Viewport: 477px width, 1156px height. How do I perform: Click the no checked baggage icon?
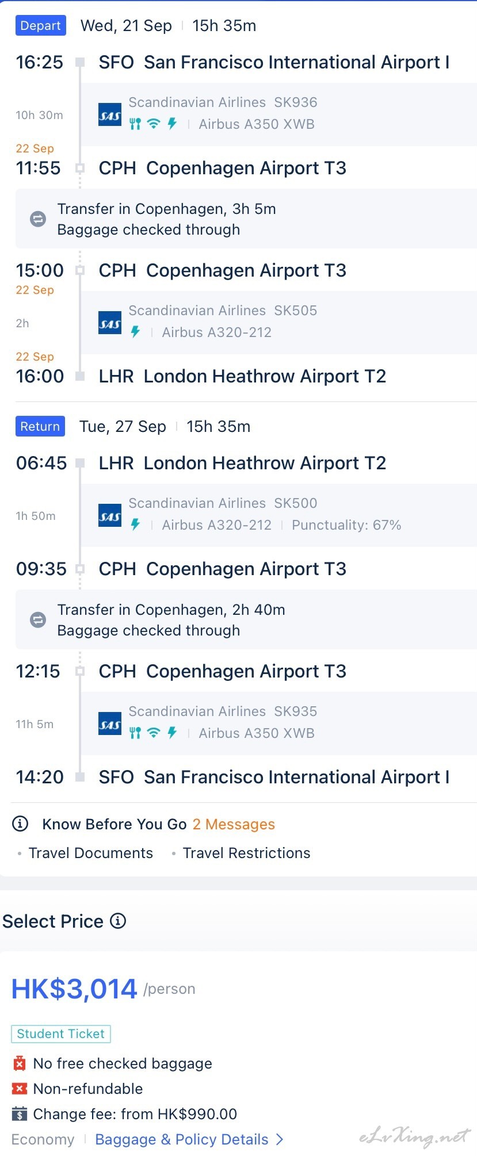pyautogui.click(x=20, y=1063)
